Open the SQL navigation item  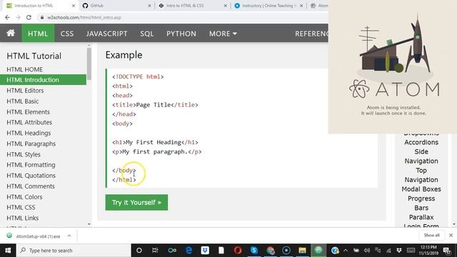pyautogui.click(x=147, y=34)
